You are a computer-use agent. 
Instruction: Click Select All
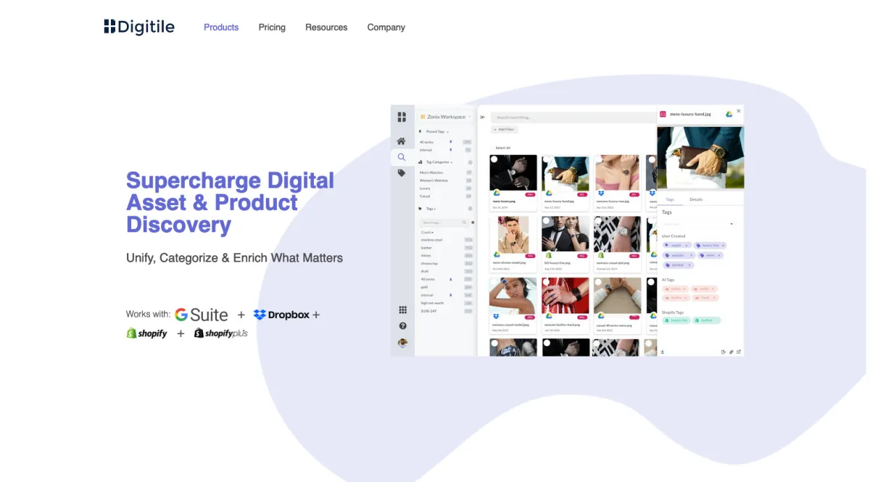[502, 148]
